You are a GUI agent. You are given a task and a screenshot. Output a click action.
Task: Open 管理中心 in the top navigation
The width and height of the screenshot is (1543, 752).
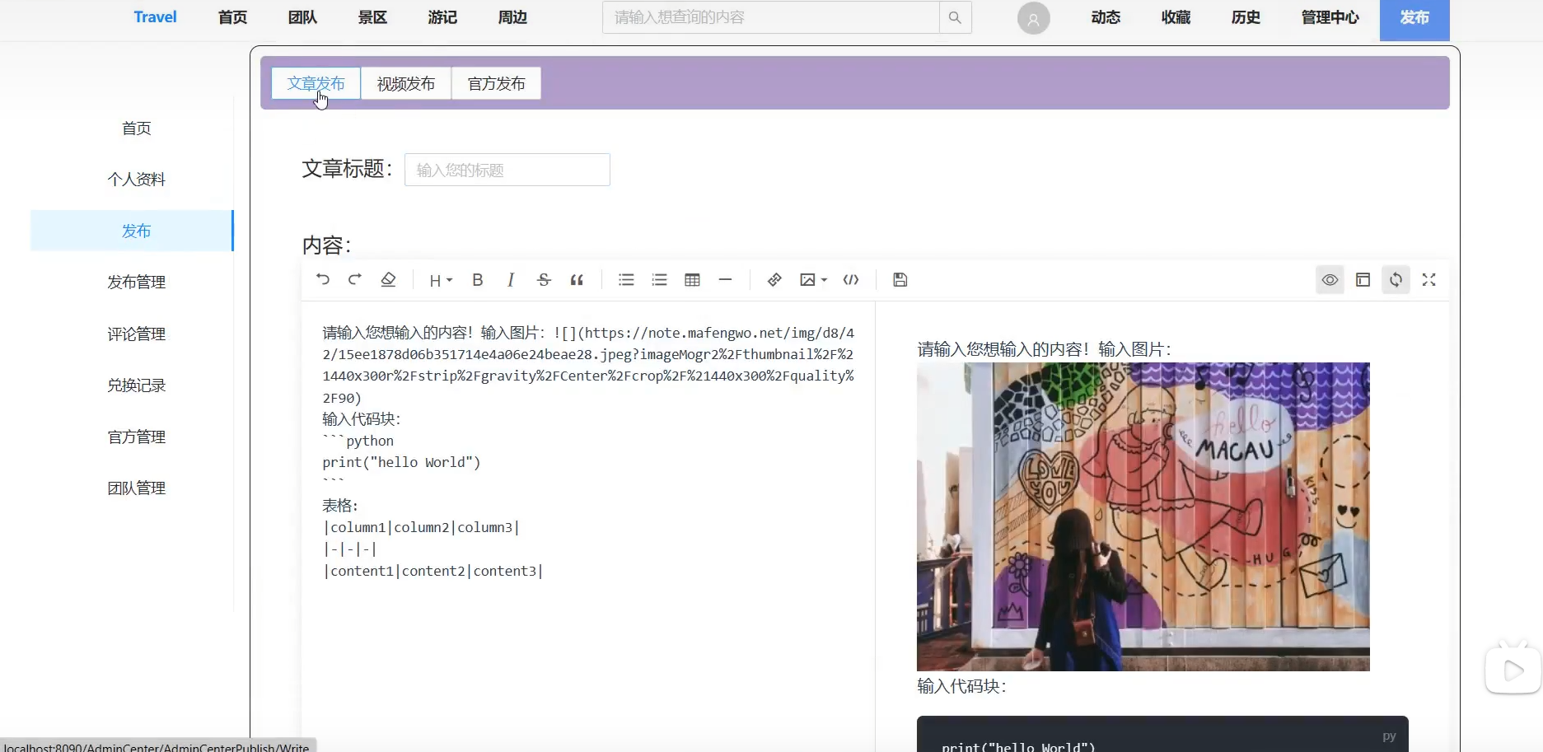tap(1330, 17)
